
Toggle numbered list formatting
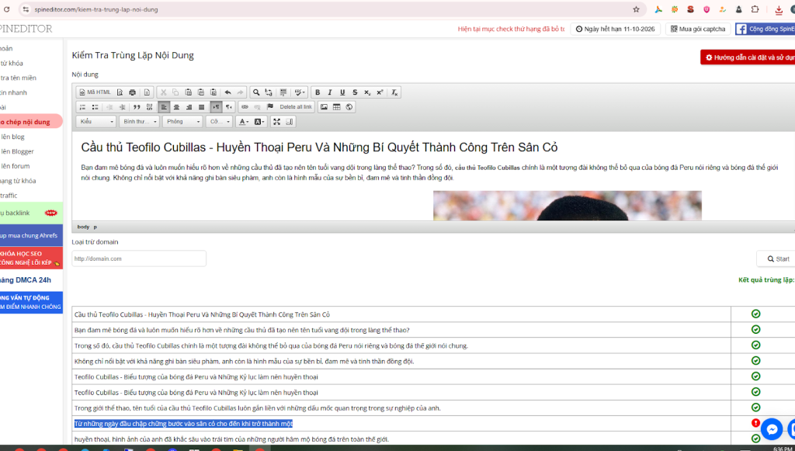coord(82,107)
